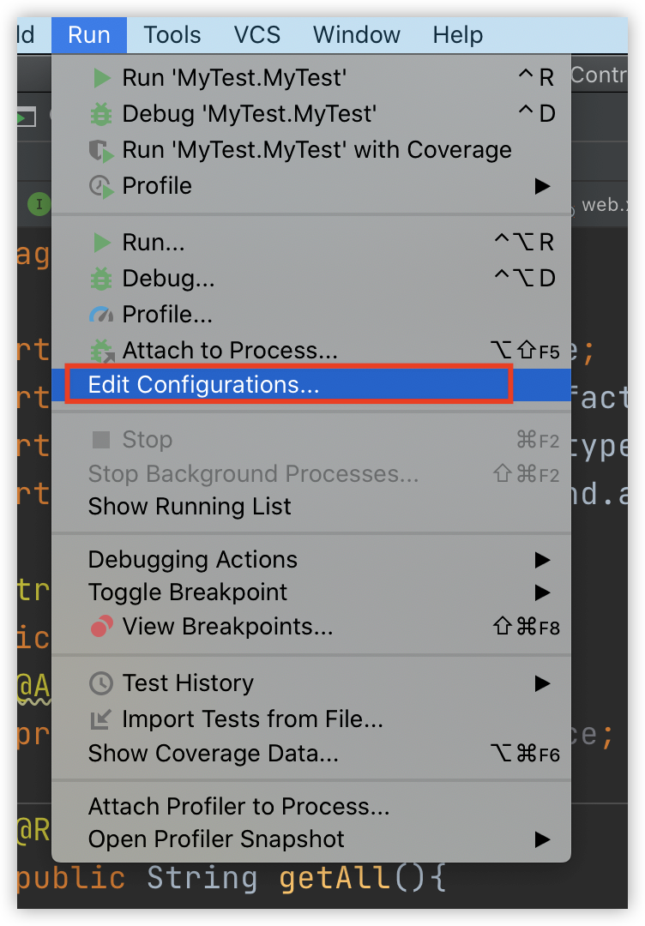Run 'MyTest.MyTest' with Coverage via shield icon
Image resolution: width=645 pixels, height=926 pixels.
100,150
